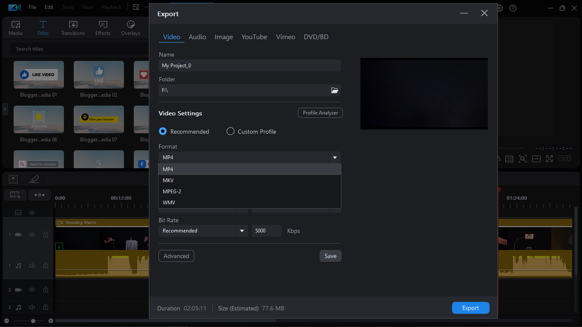
Task: Lock video track 1
Action: [x=45, y=235]
